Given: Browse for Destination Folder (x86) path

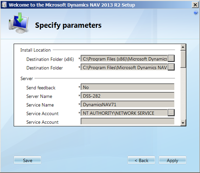Looking at the screenshot, I should tap(171, 58).
